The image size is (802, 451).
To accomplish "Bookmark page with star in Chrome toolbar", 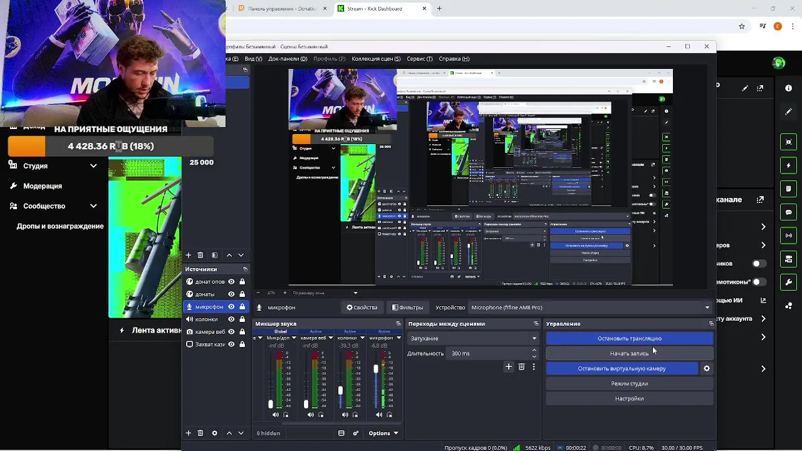I will point(742,26).
